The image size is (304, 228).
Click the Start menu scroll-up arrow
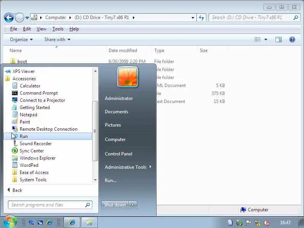tap(95, 71)
